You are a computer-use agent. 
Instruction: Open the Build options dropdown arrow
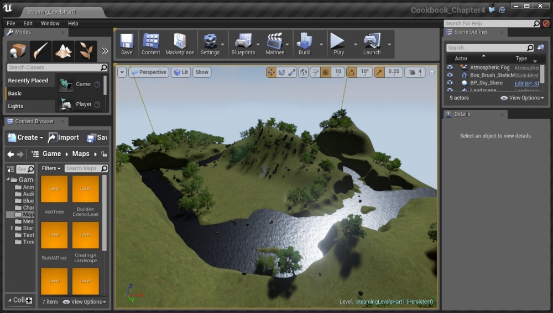coord(321,44)
